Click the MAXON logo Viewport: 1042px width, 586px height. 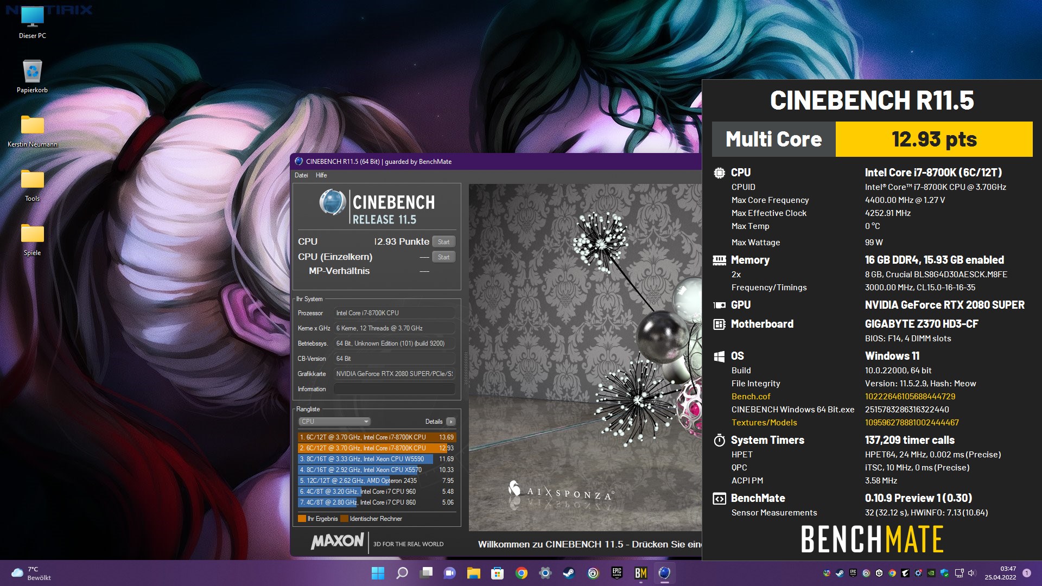pyautogui.click(x=337, y=541)
